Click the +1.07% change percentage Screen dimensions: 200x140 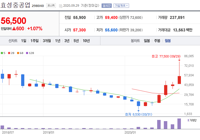click(x=35, y=28)
